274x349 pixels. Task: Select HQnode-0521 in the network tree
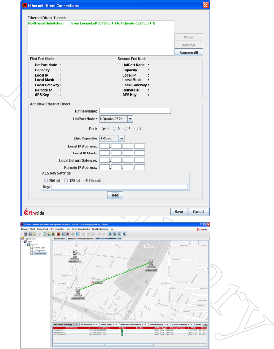tap(39, 248)
